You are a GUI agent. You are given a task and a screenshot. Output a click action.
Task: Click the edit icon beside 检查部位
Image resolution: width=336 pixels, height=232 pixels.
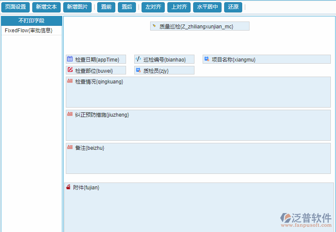coord(70,70)
